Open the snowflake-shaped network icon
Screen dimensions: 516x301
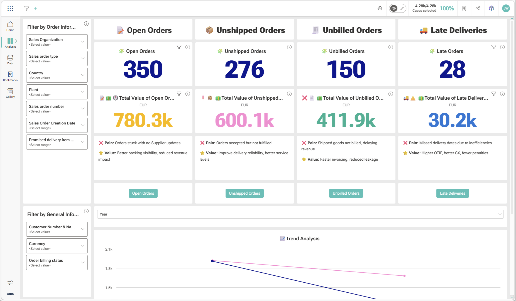(491, 8)
